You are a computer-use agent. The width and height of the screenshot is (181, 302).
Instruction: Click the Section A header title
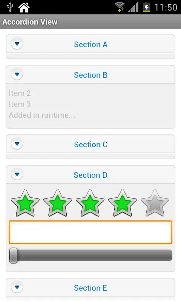click(x=90, y=45)
